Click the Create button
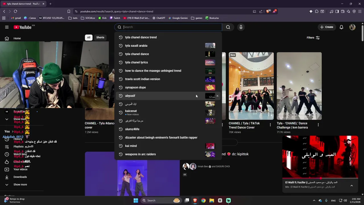The image size is (364, 205). [326, 27]
